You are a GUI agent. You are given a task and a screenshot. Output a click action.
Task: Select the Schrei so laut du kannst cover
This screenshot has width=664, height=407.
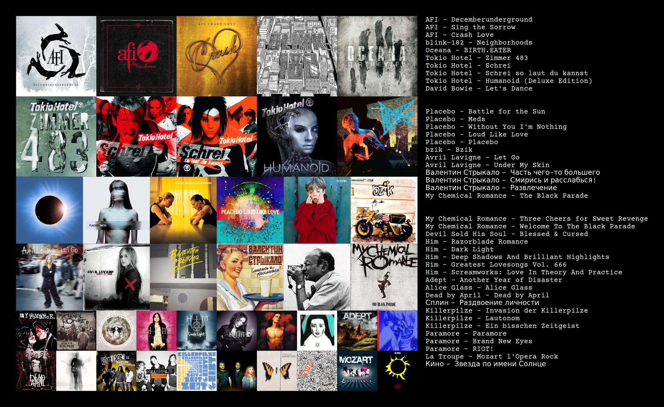(x=217, y=136)
